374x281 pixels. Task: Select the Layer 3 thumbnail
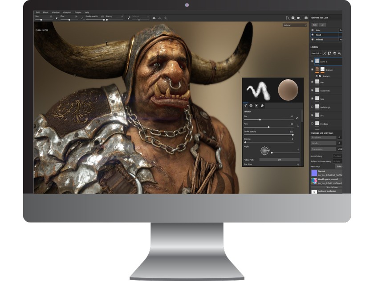coord(317,61)
